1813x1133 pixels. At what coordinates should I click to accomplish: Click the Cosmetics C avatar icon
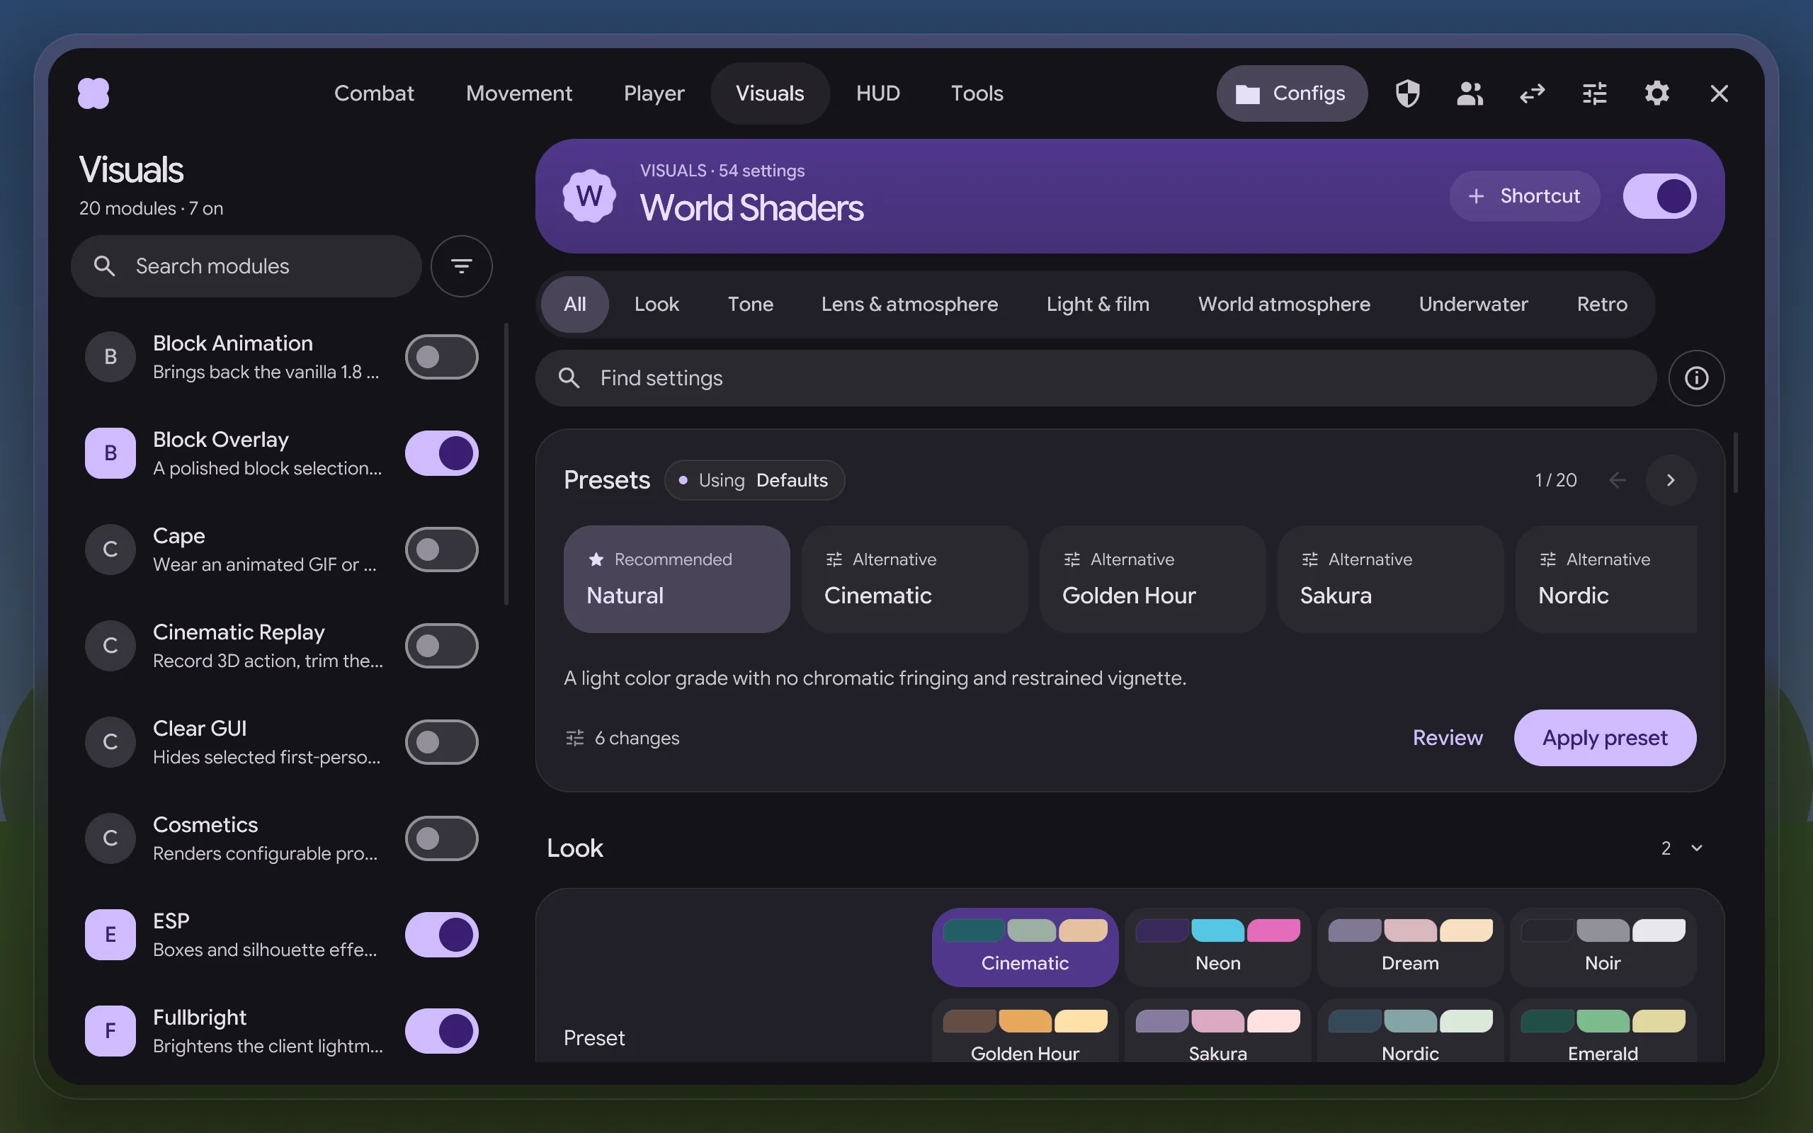[110, 838]
